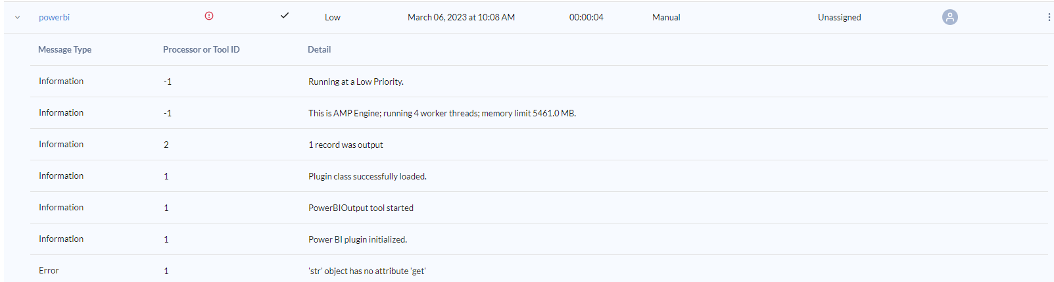This screenshot has width=1054, height=282.
Task: Select the Low priority value
Action: click(333, 18)
